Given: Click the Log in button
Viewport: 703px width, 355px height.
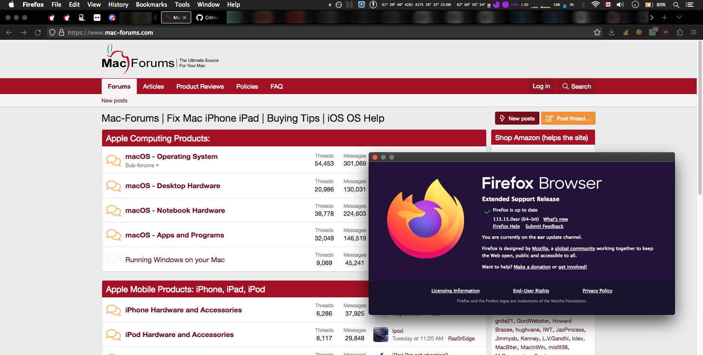Looking at the screenshot, I should pos(541,86).
